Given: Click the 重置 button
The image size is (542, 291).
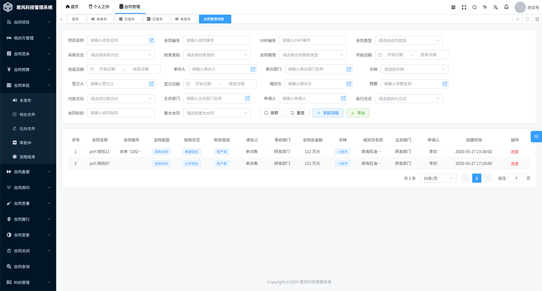Looking at the screenshot, I should [298, 113].
